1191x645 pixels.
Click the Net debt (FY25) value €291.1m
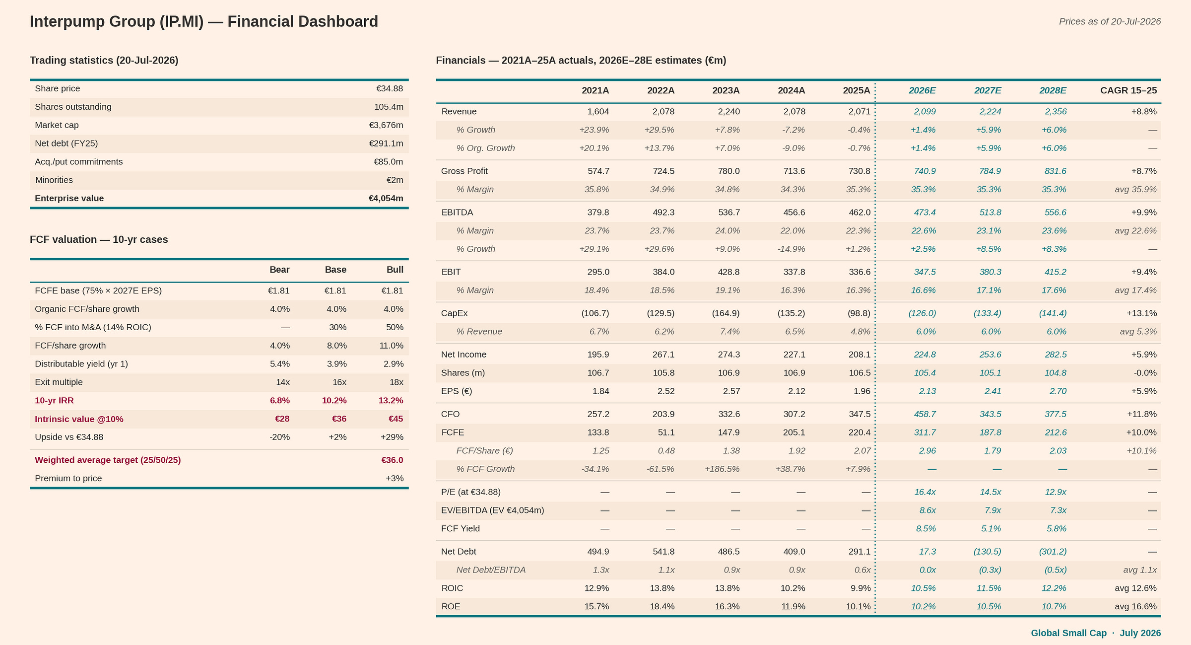tap(386, 144)
